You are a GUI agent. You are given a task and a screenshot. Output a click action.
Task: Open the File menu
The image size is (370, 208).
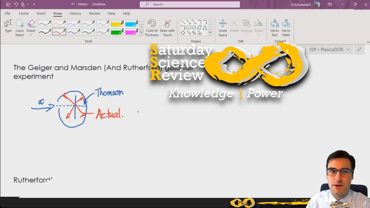pos(8,13)
